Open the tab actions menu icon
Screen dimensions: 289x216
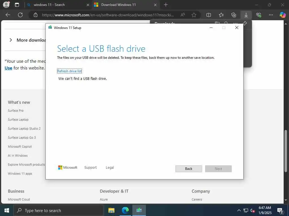(x=17, y=5)
